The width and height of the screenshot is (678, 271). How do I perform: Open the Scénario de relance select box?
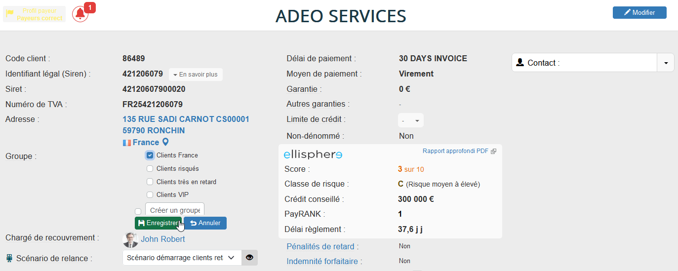[x=181, y=258]
